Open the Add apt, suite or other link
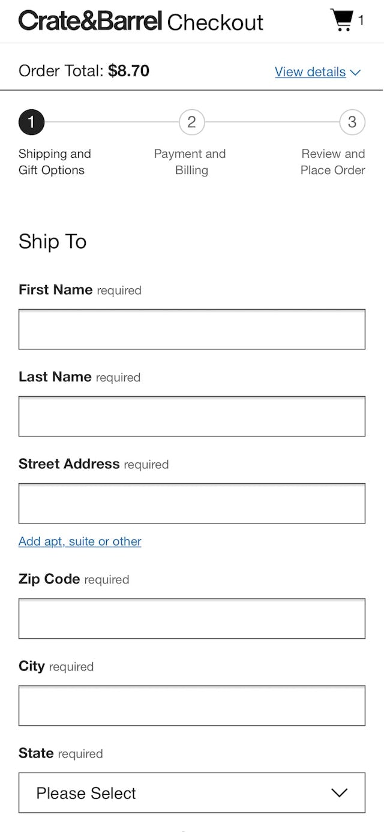This screenshot has width=384, height=832. click(80, 541)
